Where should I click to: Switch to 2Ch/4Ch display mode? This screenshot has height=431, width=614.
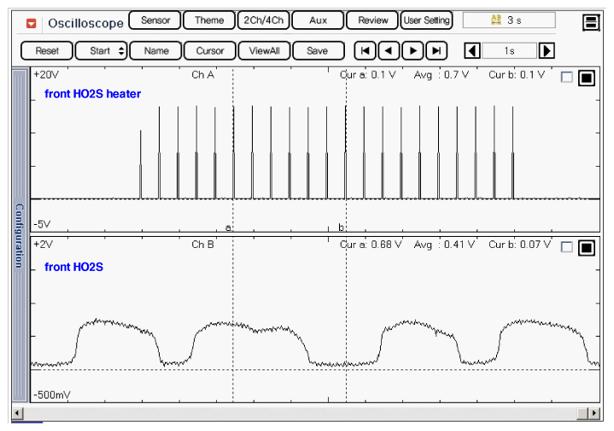coord(263,21)
